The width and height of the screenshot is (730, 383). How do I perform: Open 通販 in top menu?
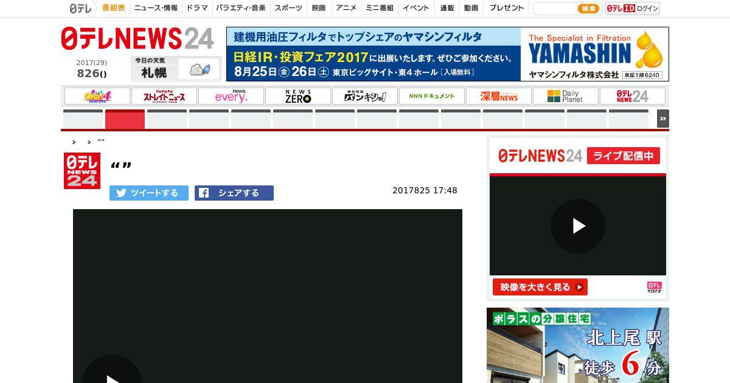tap(447, 8)
